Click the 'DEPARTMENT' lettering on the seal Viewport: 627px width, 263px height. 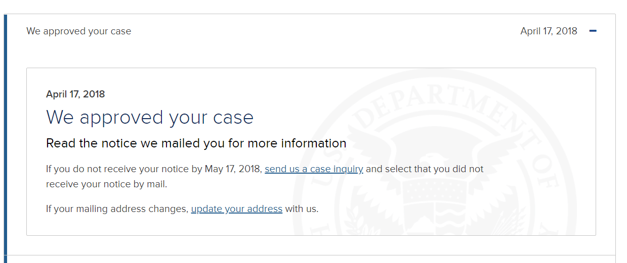(x=435, y=103)
